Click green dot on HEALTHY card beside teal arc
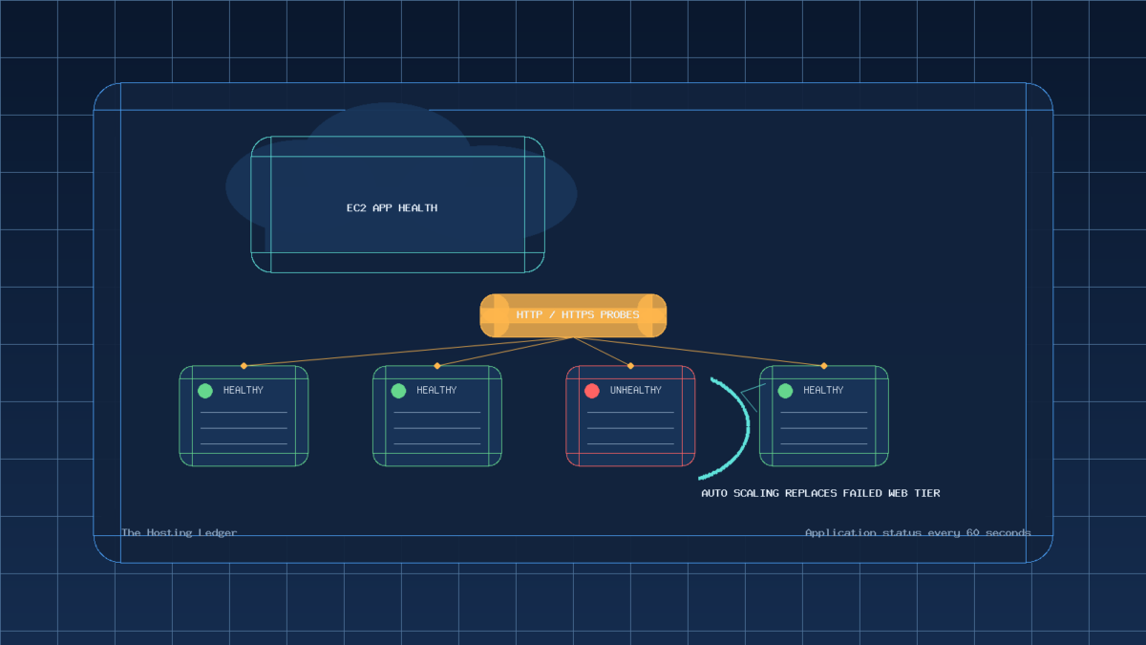Image resolution: width=1146 pixels, height=645 pixels. click(x=785, y=391)
